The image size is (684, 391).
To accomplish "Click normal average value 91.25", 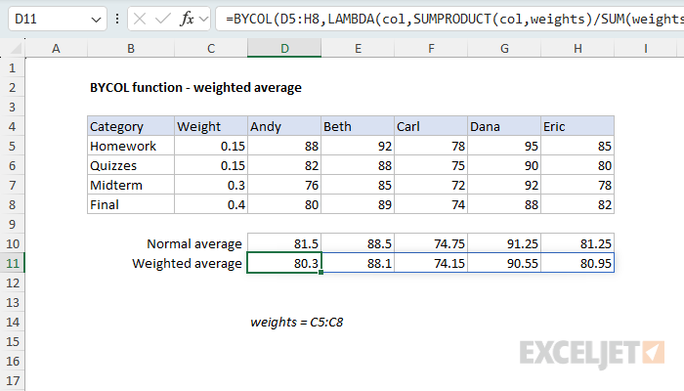I will (x=504, y=243).
